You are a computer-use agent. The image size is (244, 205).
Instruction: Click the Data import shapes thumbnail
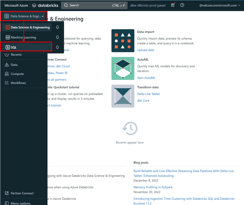pyautogui.click(x=123, y=41)
